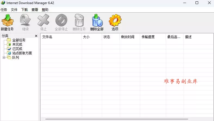Click the 新建任务 (new task) toolbar icon
Screen dimensions: 214x121
click(8, 20)
